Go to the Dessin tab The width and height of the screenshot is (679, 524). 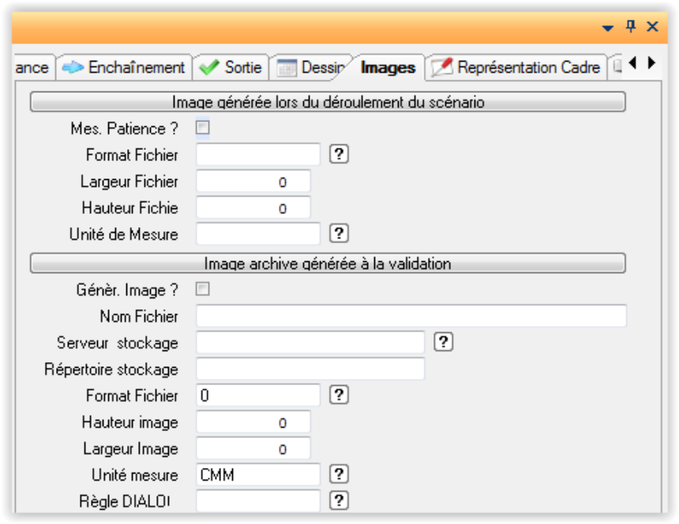point(311,68)
